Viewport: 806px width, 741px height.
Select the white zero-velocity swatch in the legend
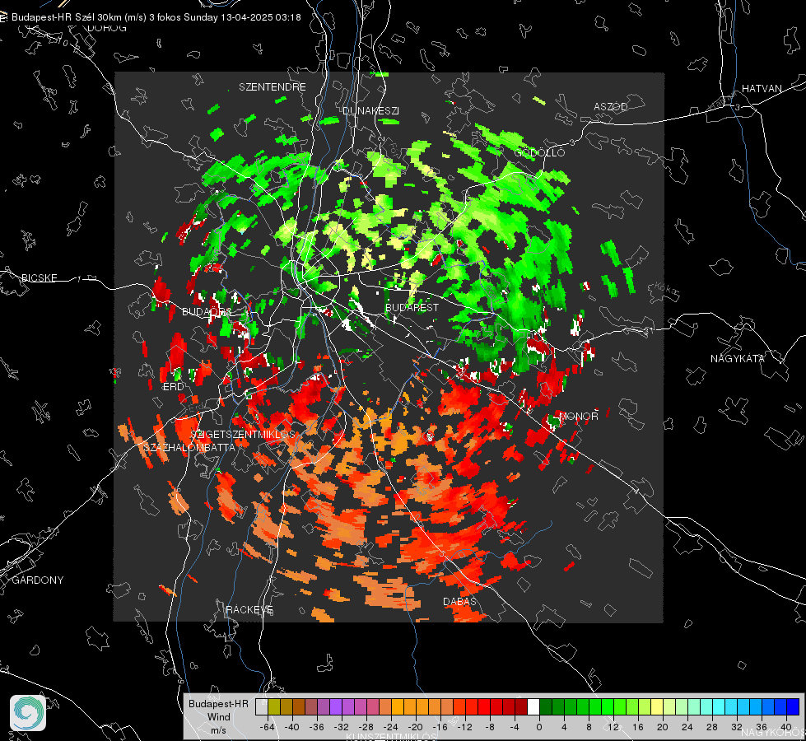[x=533, y=707]
